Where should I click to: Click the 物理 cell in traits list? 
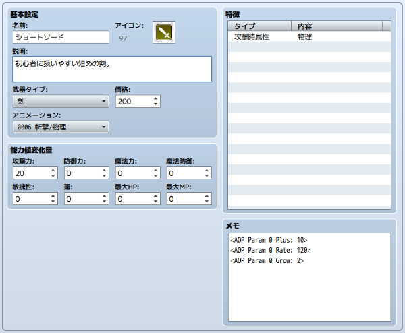pyautogui.click(x=305, y=36)
